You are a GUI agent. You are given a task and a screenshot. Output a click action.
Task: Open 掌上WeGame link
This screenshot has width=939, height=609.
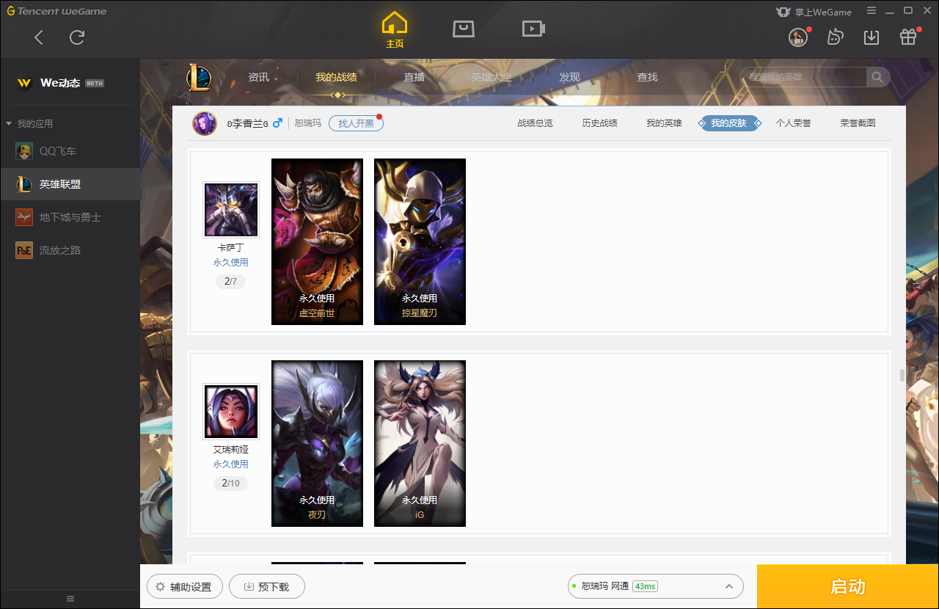[814, 12]
